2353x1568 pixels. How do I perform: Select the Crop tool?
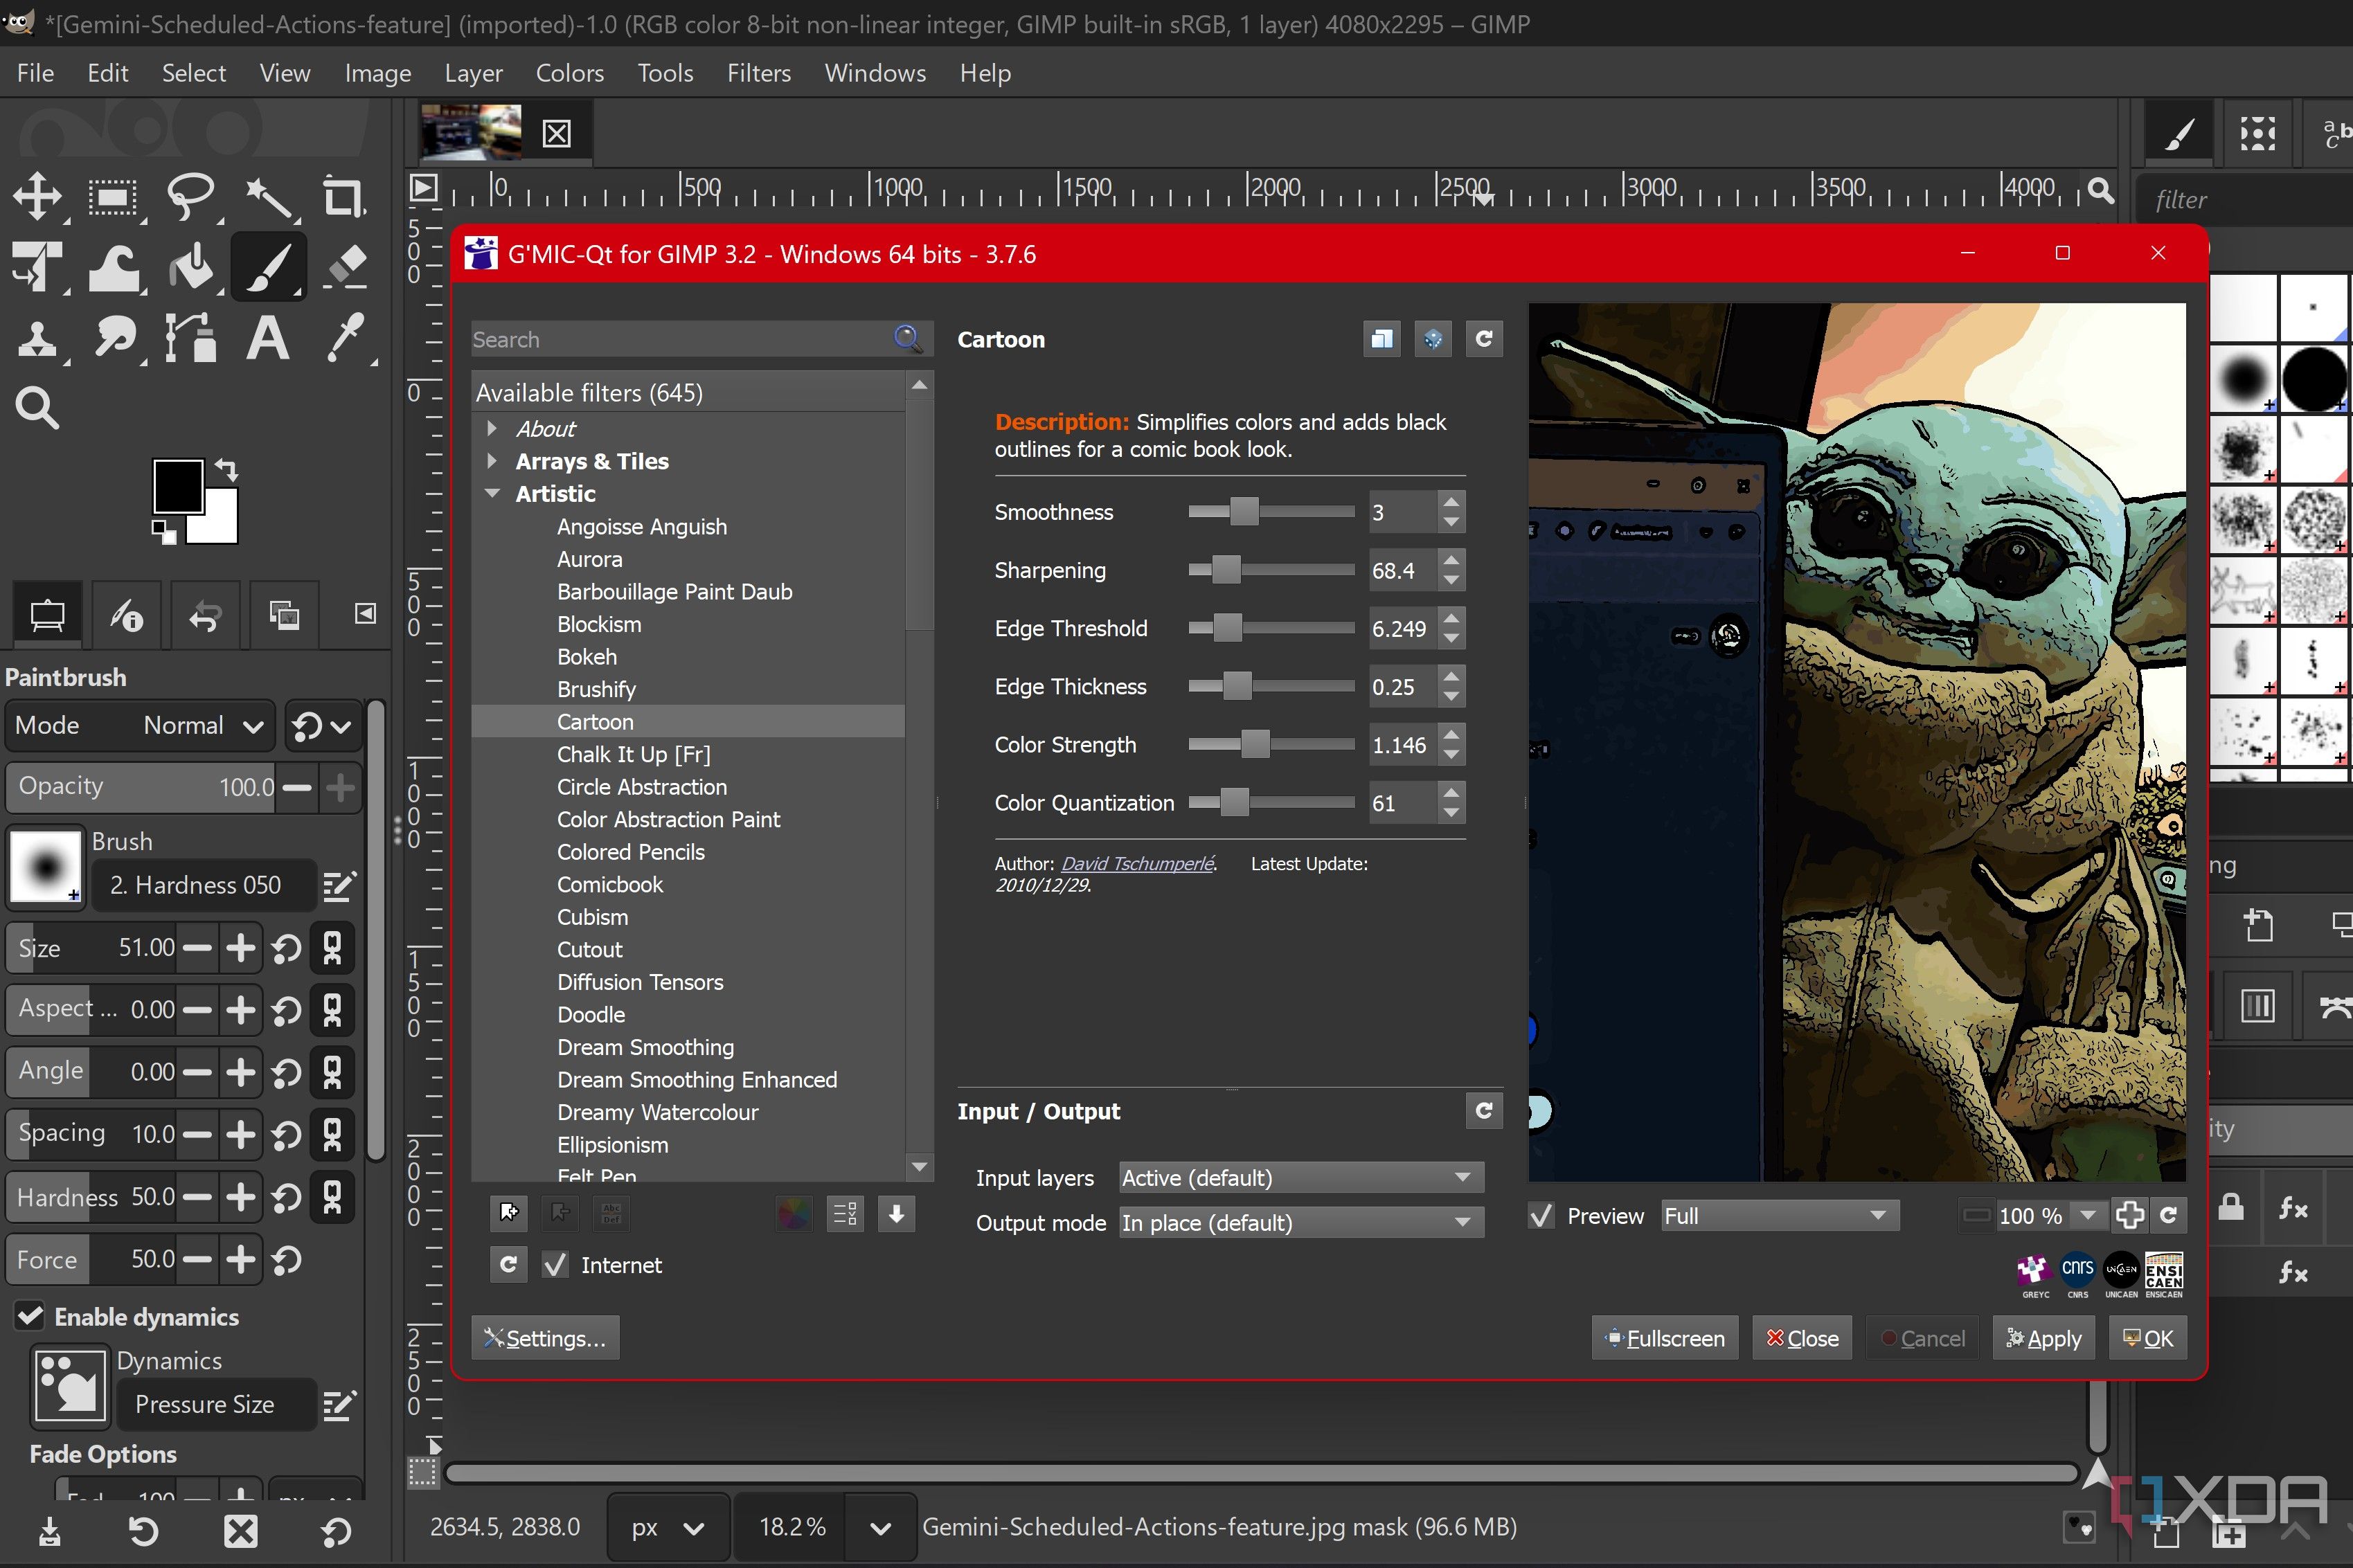344,196
